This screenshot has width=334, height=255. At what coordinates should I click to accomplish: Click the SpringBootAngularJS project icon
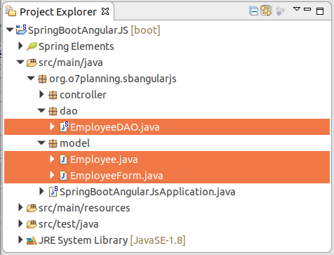coord(21,30)
